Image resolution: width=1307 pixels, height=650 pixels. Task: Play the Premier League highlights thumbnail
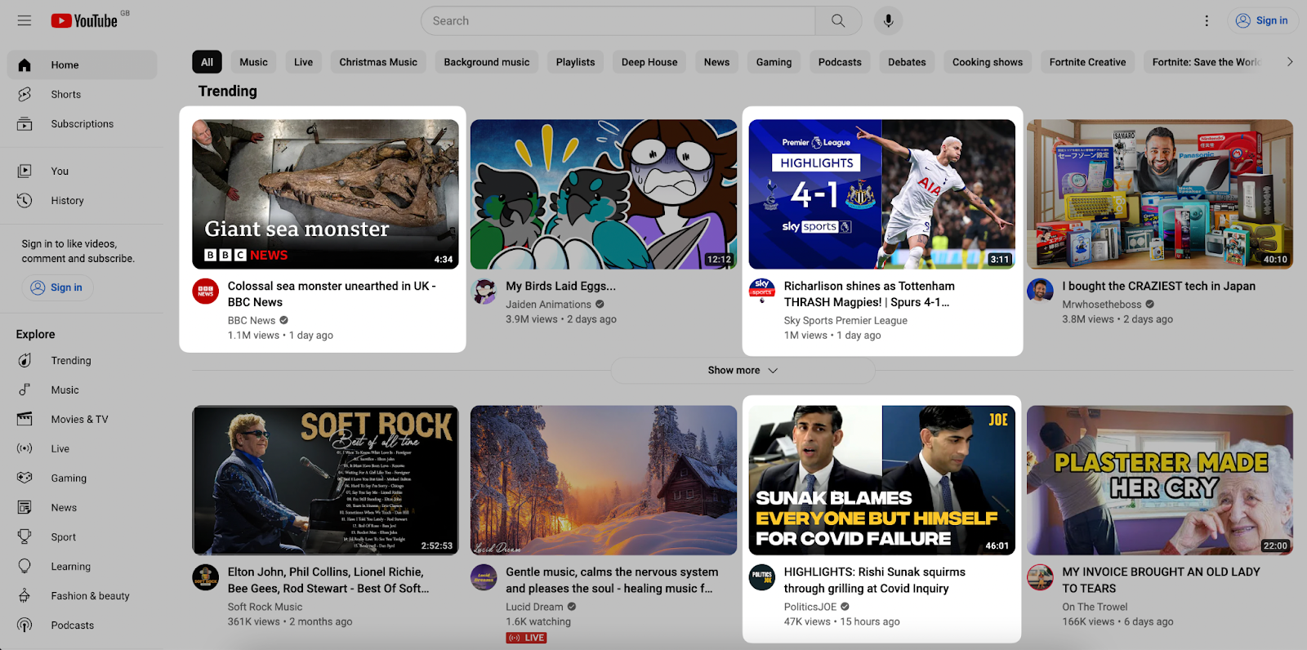click(x=881, y=194)
